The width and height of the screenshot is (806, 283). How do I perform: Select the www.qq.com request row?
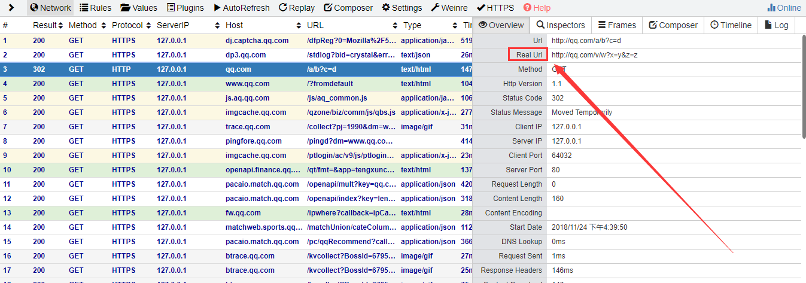(x=236, y=84)
